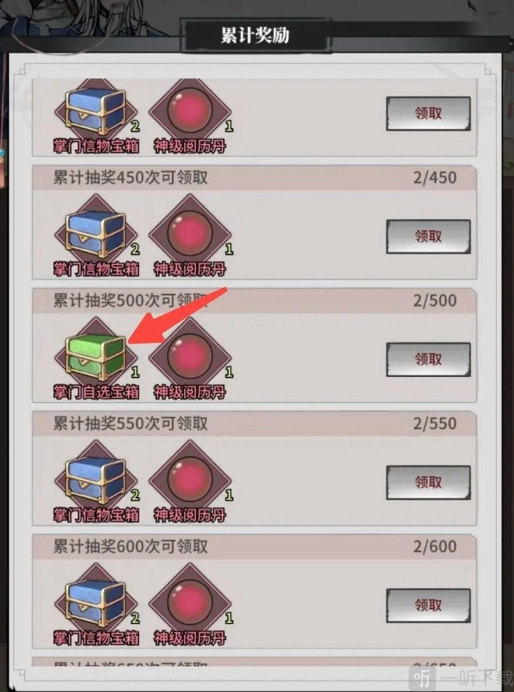This screenshot has width=514, height=692.
Task: Select the blue chest in the 600 draws row
Action: coord(96,603)
